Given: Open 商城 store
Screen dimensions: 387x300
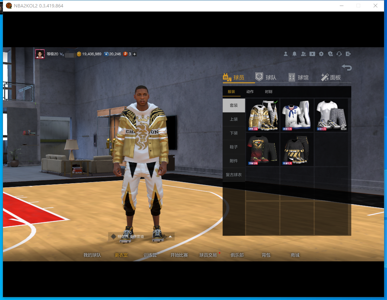Looking at the screenshot, I should pos(295,255).
